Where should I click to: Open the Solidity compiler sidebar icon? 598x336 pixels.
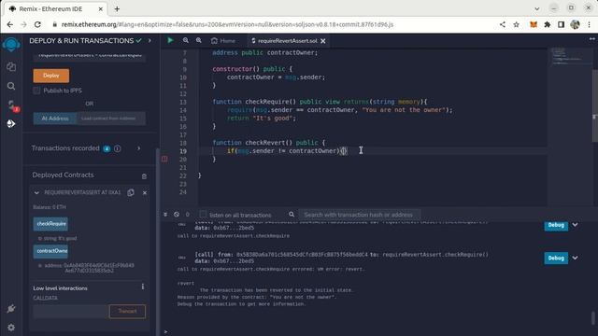click(12, 105)
